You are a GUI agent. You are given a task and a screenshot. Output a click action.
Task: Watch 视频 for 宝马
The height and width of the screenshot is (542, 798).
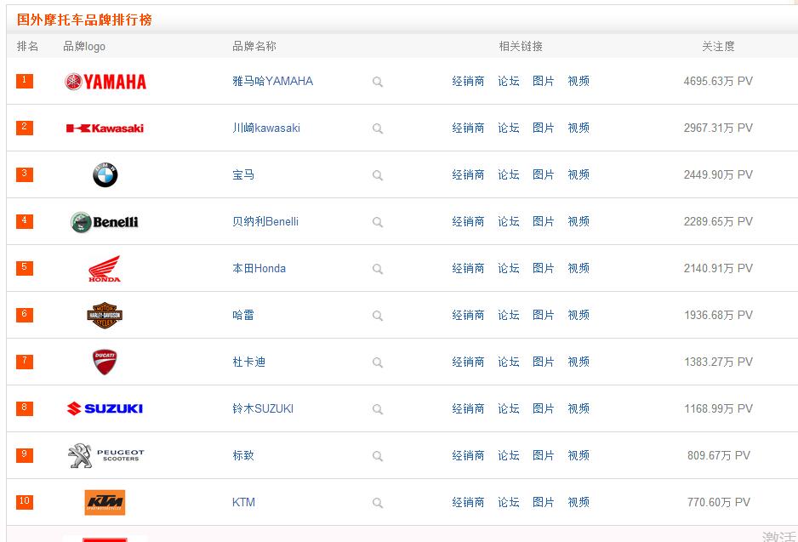579,175
